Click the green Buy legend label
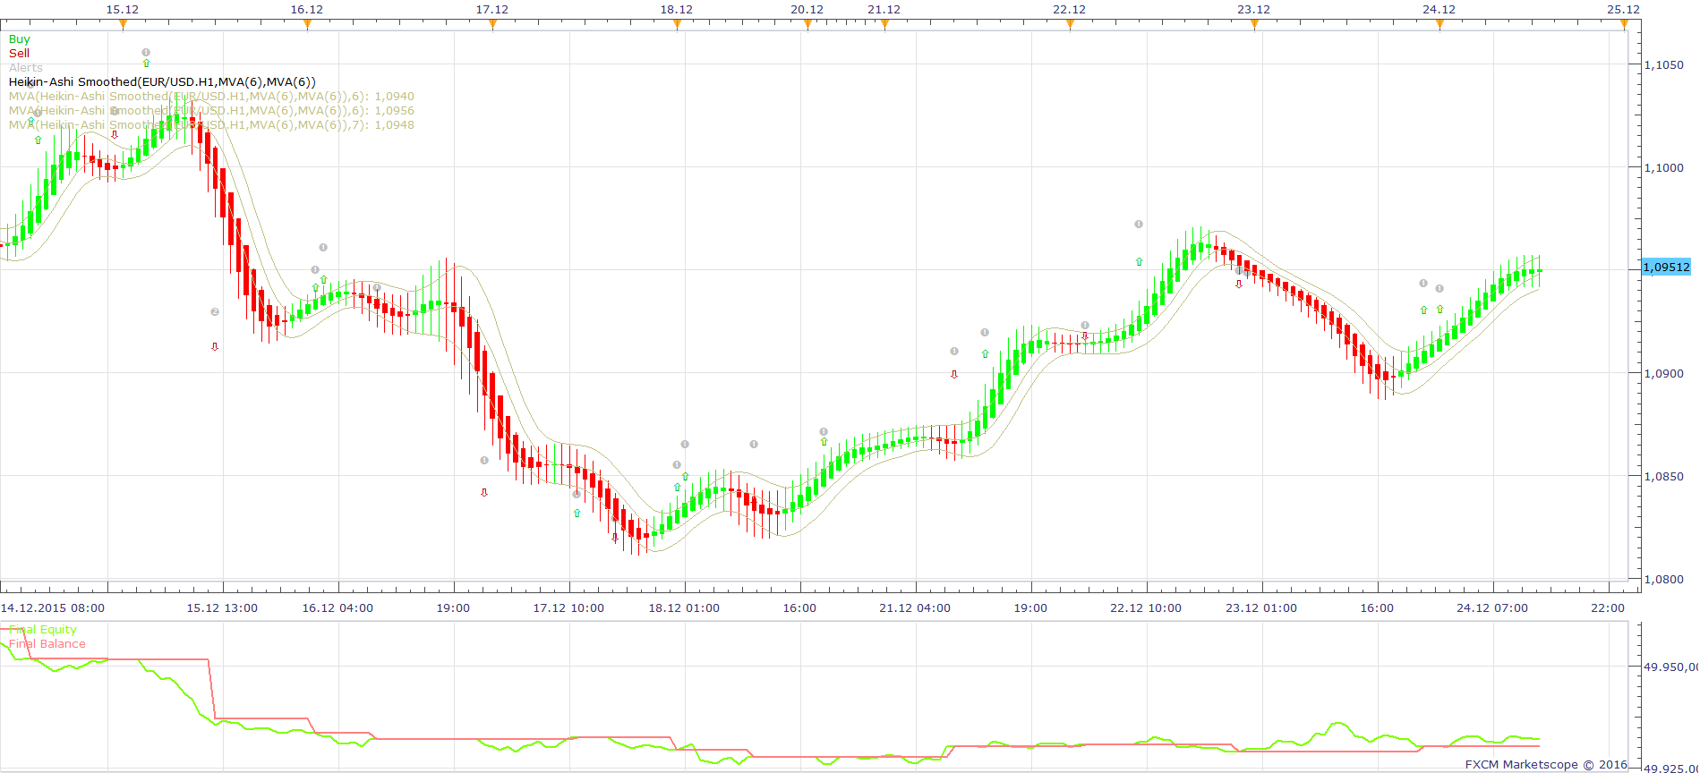 19,39
